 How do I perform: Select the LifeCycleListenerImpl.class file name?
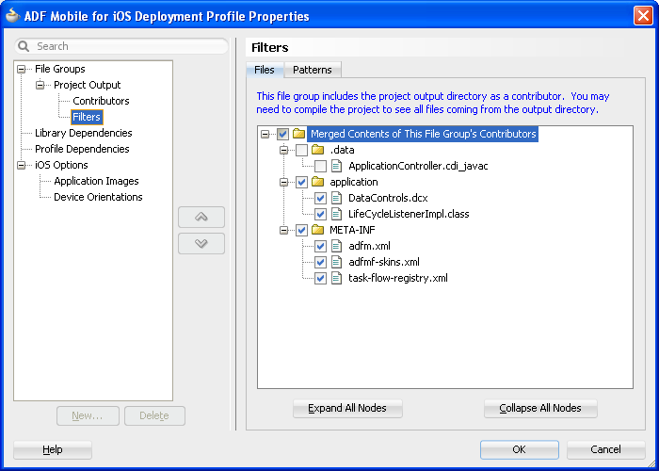point(409,214)
